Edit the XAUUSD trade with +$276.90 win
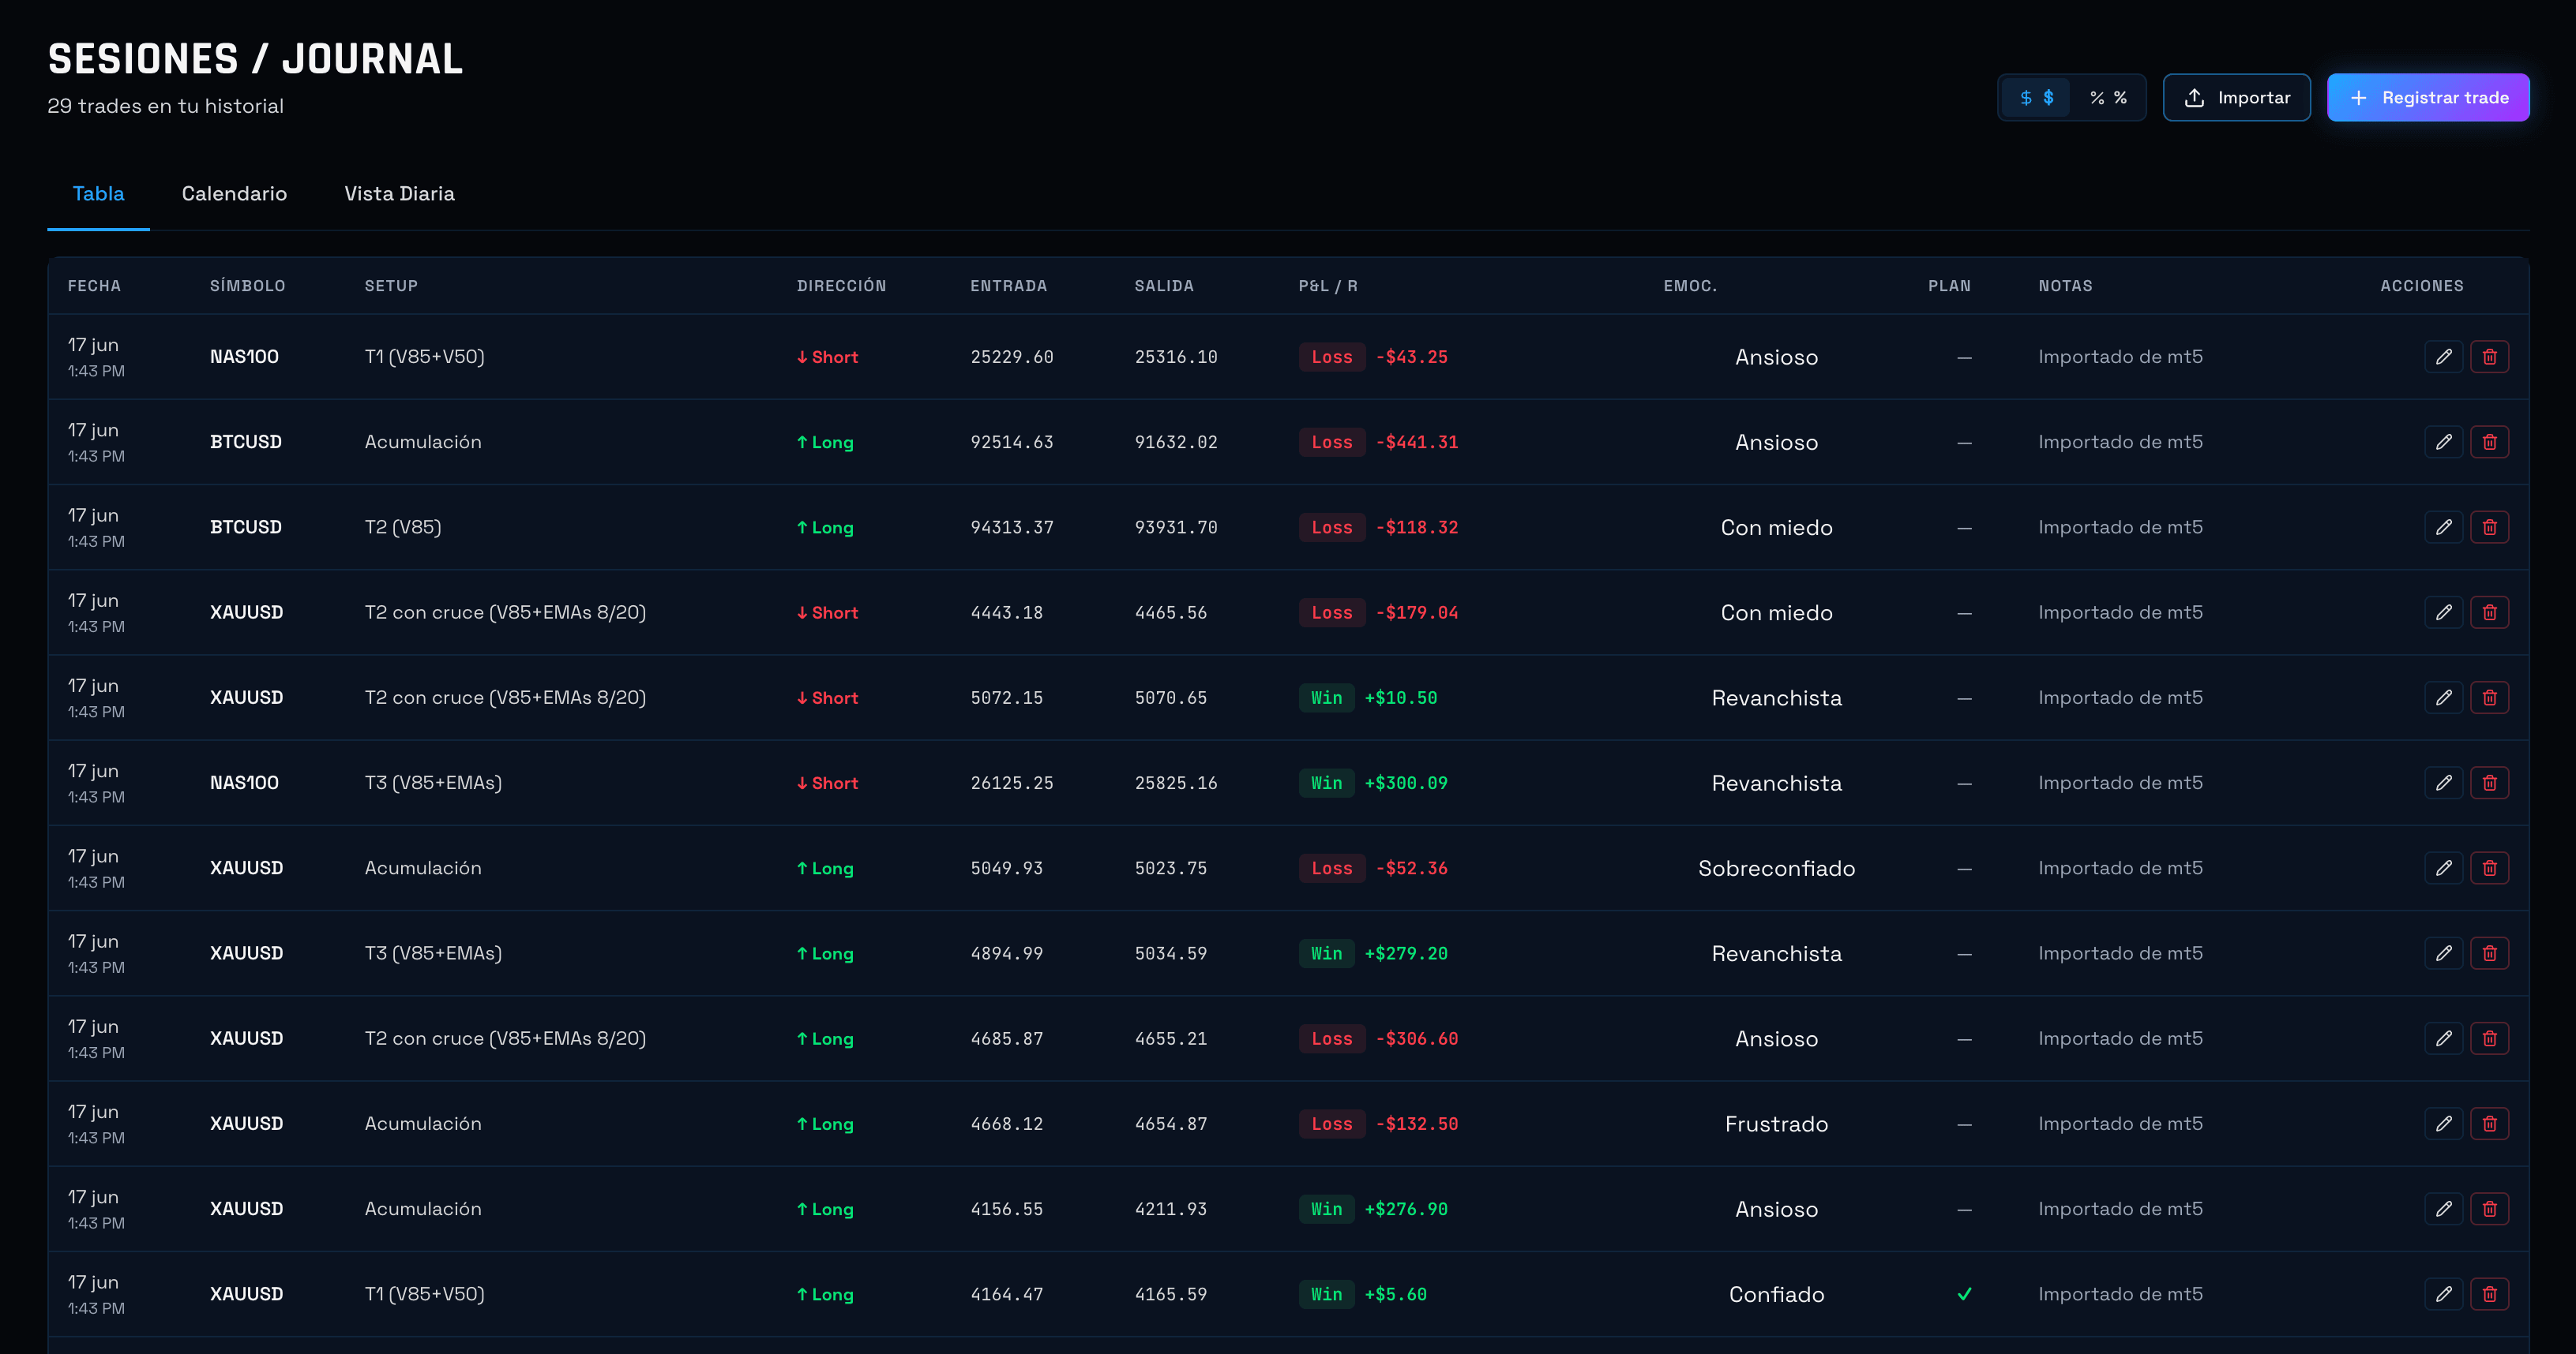The image size is (2576, 1354). 2443,1209
